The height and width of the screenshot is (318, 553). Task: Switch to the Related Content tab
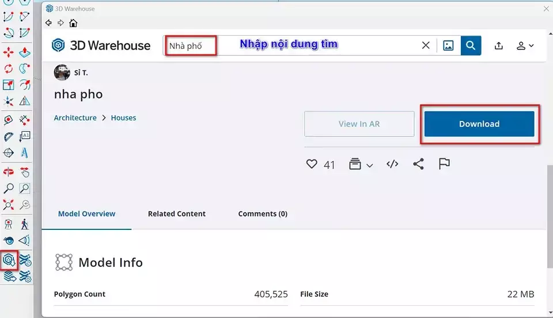177,214
